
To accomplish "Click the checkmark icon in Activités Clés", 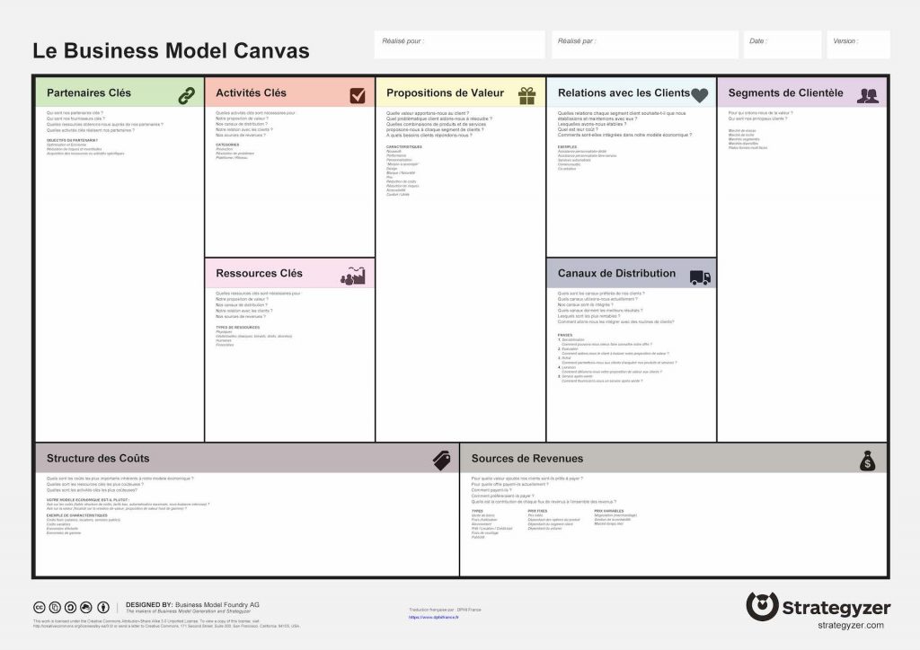I will point(358,96).
